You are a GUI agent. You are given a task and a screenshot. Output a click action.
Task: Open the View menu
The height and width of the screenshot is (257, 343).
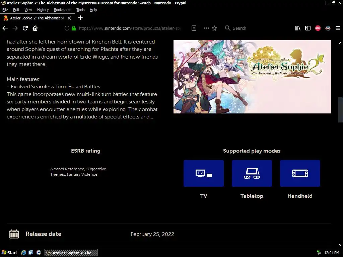click(28, 10)
